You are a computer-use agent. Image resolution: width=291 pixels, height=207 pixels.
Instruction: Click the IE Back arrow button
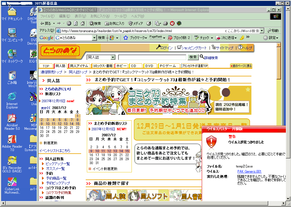click(x=46, y=24)
